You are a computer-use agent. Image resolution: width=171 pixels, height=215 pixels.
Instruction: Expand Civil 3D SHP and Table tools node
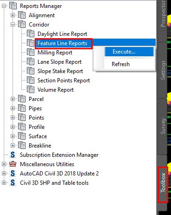tap(4, 183)
